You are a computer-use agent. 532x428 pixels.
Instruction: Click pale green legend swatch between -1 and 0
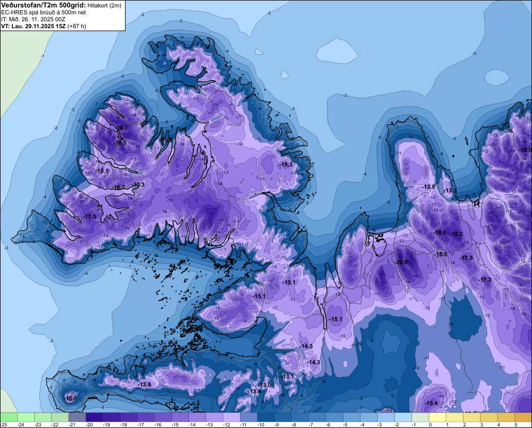(x=420, y=417)
